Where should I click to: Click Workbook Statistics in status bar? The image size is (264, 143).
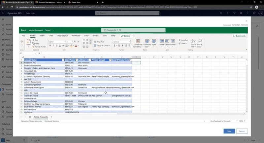[51, 121]
